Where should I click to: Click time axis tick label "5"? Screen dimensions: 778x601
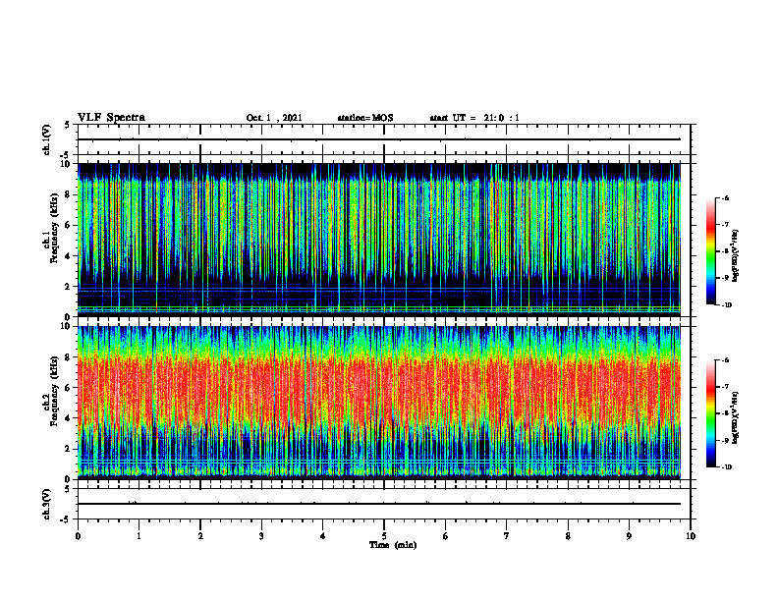(x=384, y=536)
